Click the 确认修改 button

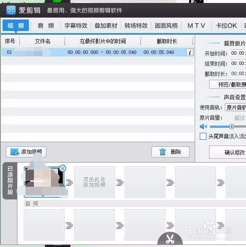(x=228, y=152)
